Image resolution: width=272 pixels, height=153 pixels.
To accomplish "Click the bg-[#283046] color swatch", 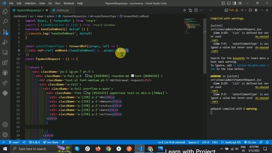I will pyautogui.click(x=87, y=76).
